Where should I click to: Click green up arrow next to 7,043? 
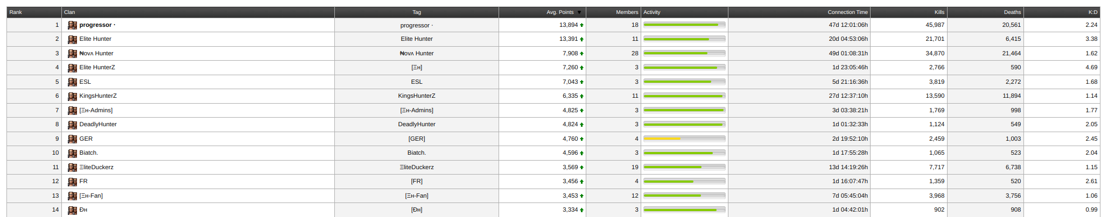tap(581, 82)
